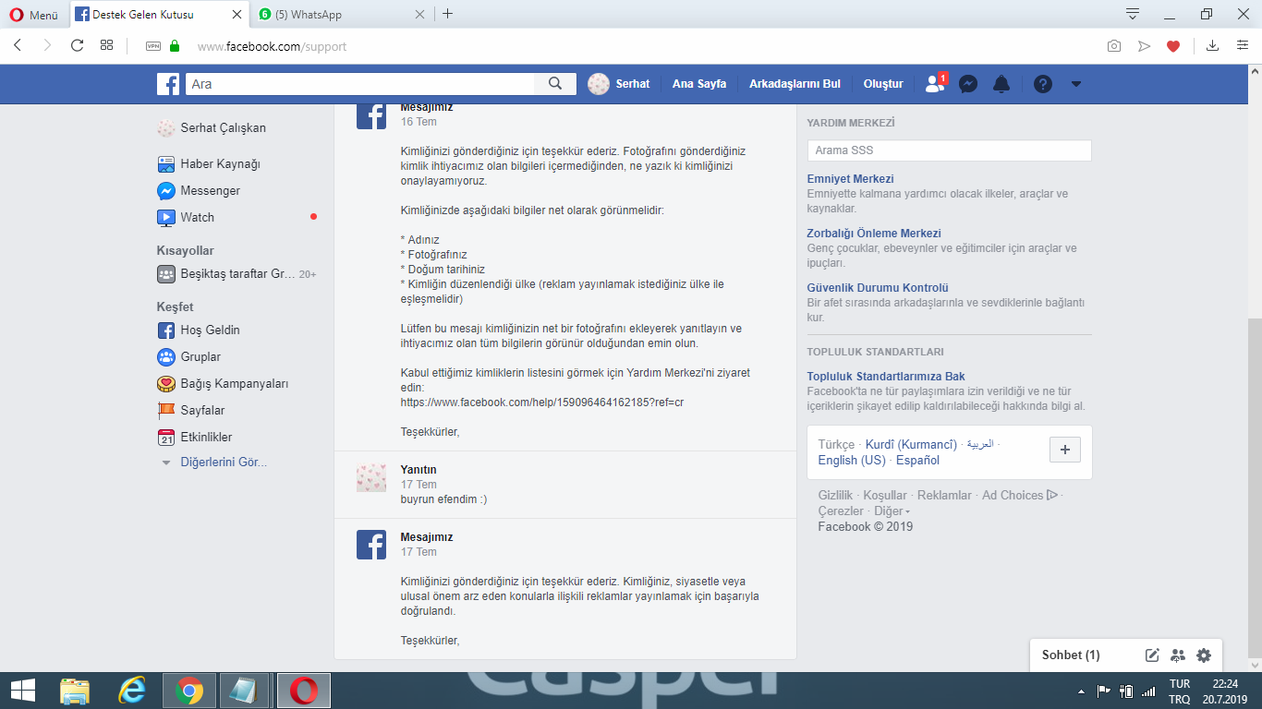Click the Ara search field
This screenshot has width=1262, height=709.
(360, 84)
